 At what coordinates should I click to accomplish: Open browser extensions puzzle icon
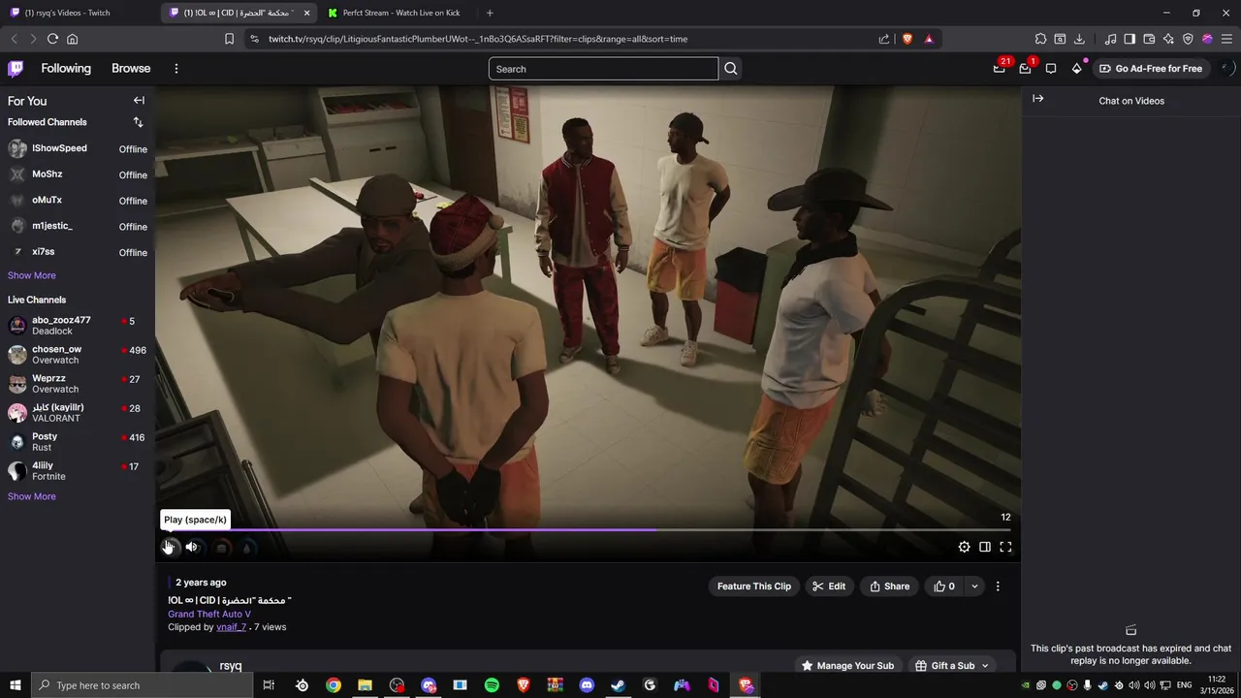pyautogui.click(x=1040, y=39)
